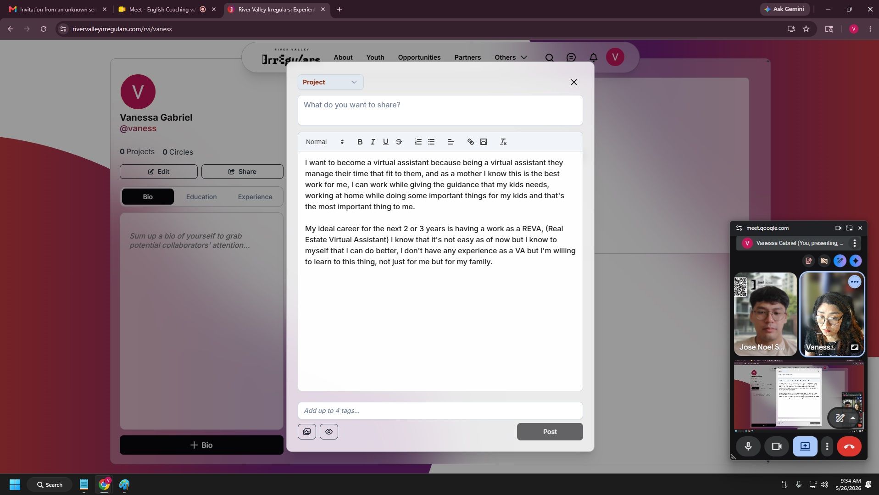The image size is (879, 495).
Task: Open the Windows Start menu
Action: (x=15, y=484)
